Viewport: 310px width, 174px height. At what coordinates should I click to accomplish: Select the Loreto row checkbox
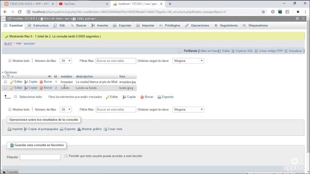(x=5, y=88)
